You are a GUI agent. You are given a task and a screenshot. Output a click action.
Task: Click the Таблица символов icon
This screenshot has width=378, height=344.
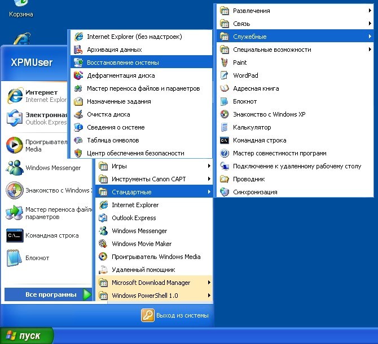[x=78, y=140]
